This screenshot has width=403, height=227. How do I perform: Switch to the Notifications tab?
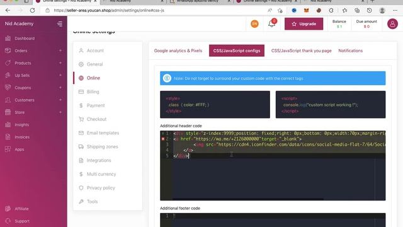(350, 50)
